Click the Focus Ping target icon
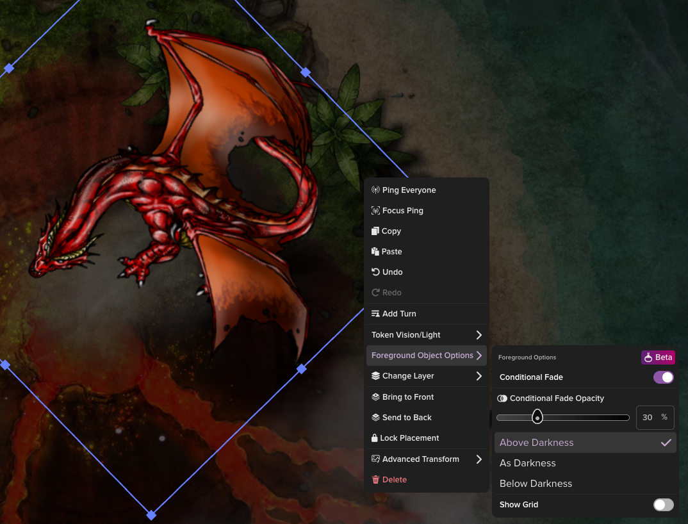 point(375,211)
